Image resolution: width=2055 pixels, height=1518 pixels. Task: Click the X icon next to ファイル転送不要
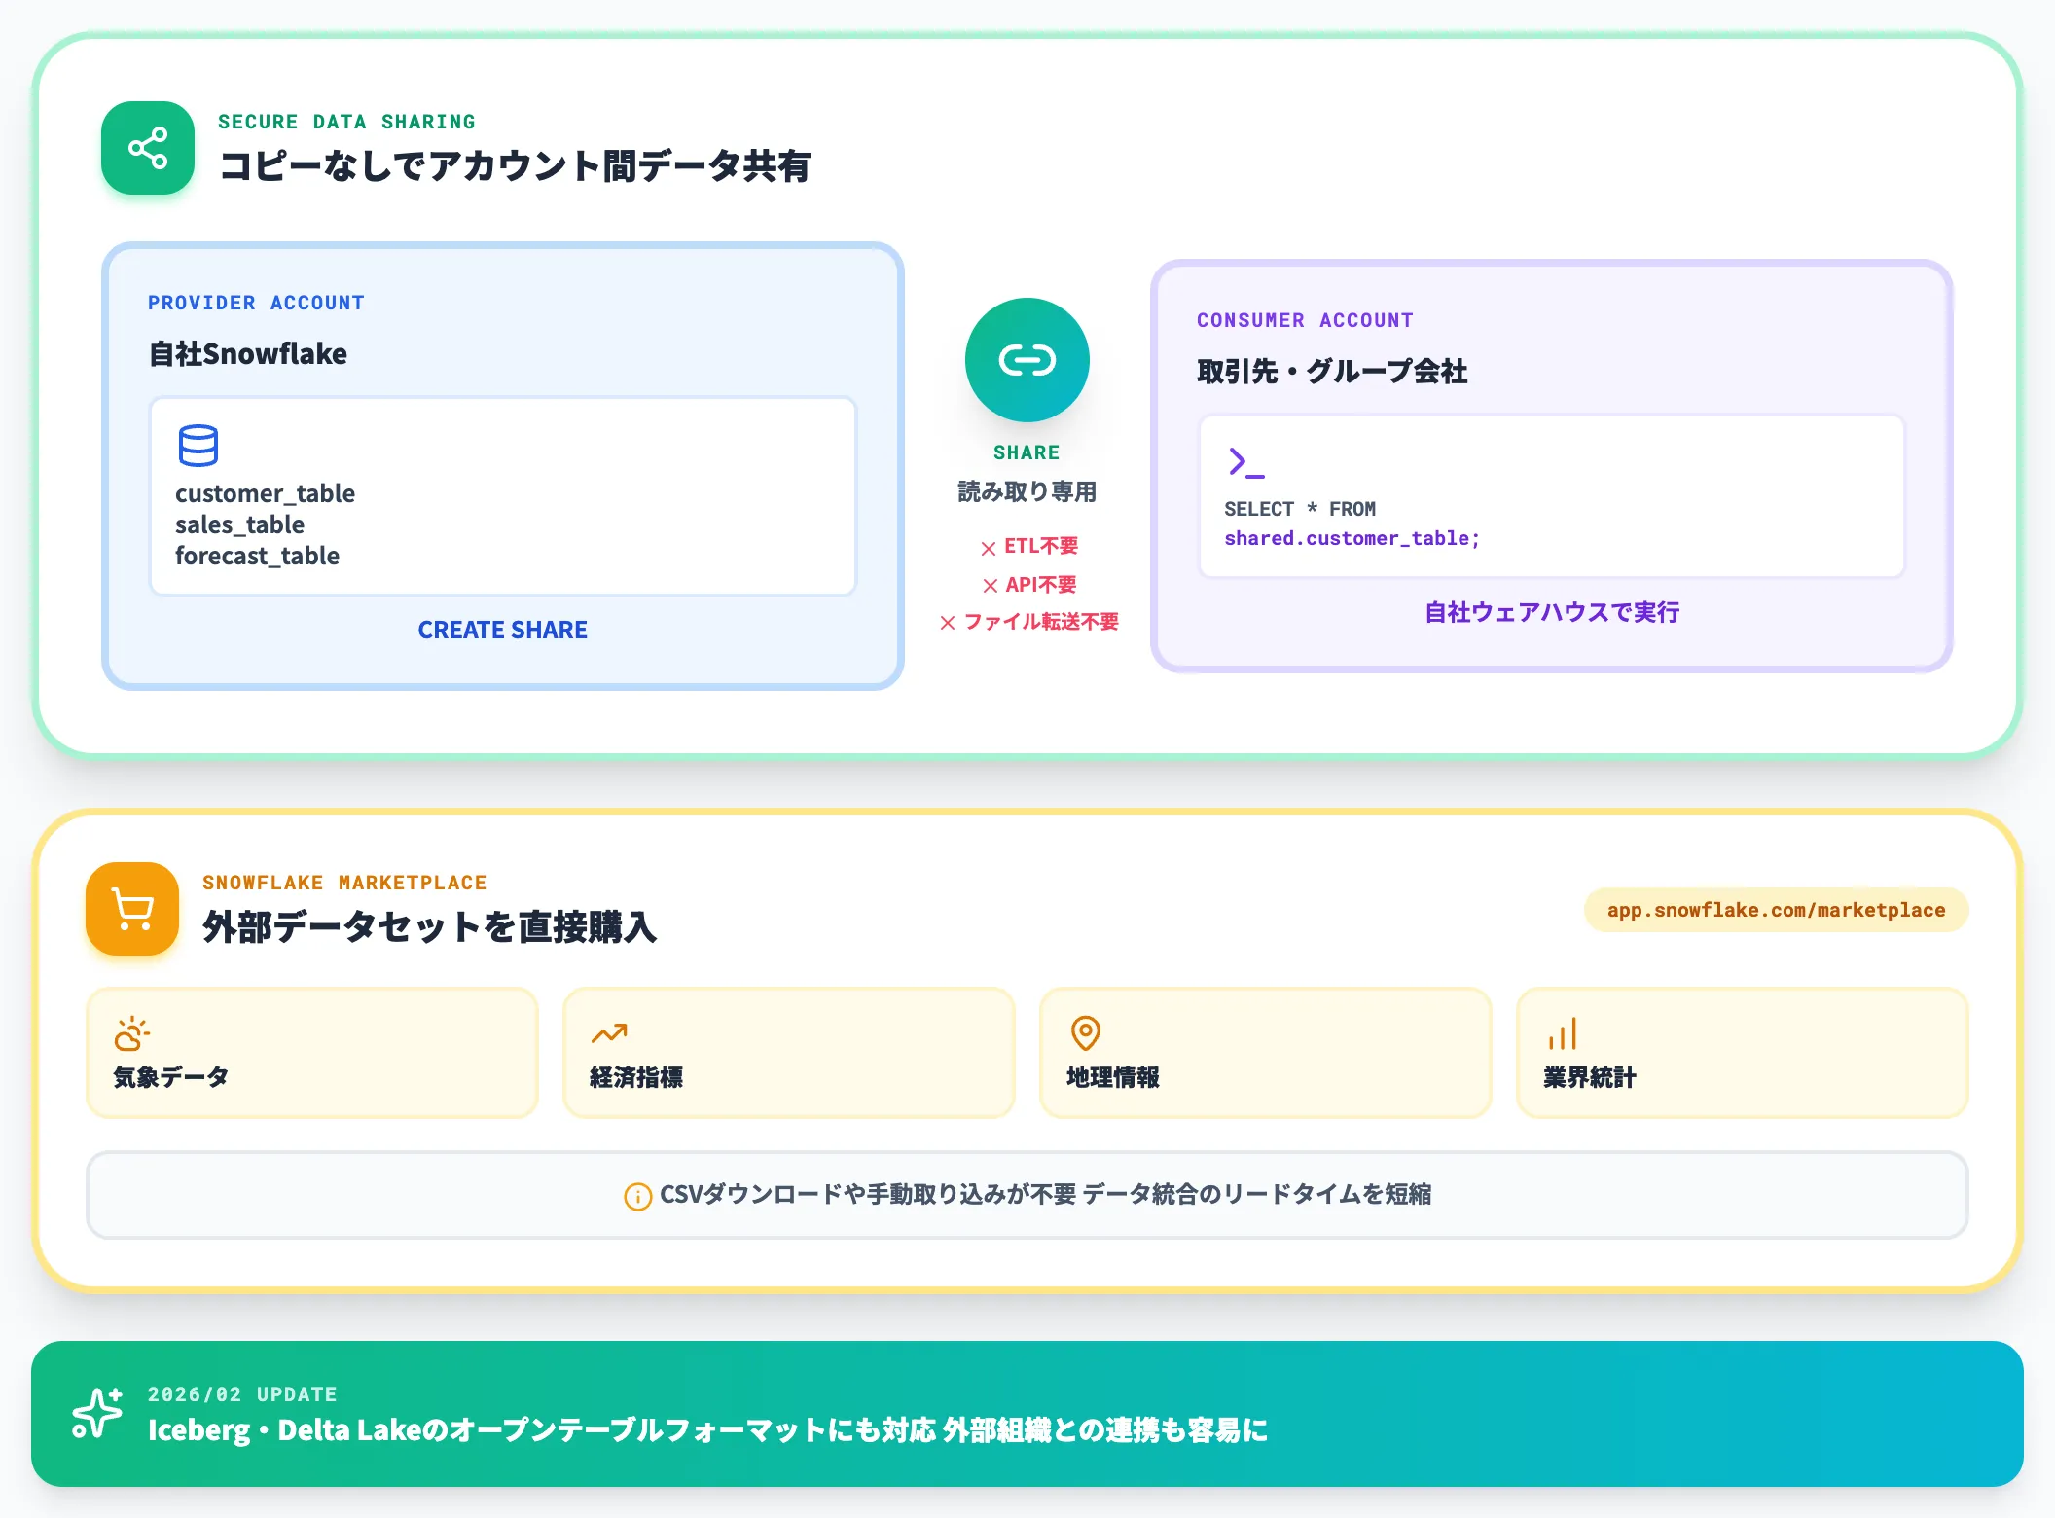[947, 623]
